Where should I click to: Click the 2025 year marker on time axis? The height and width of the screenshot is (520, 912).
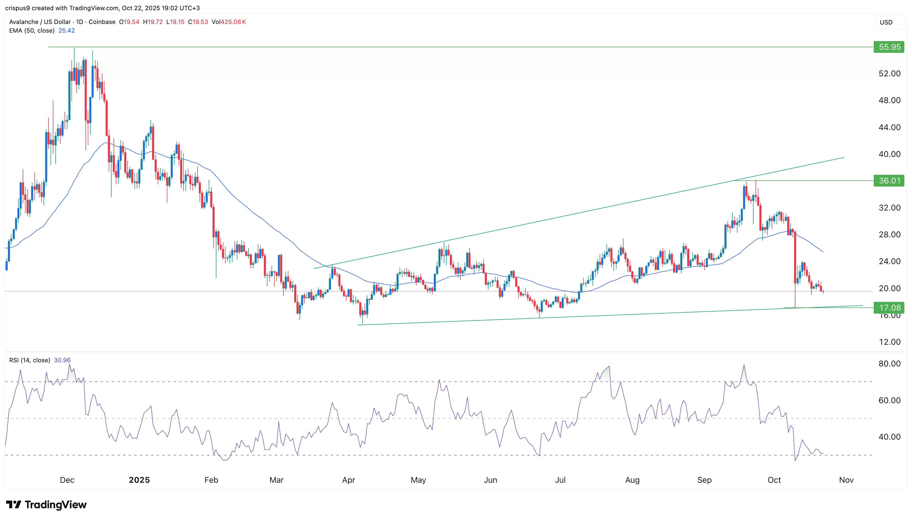click(x=139, y=480)
